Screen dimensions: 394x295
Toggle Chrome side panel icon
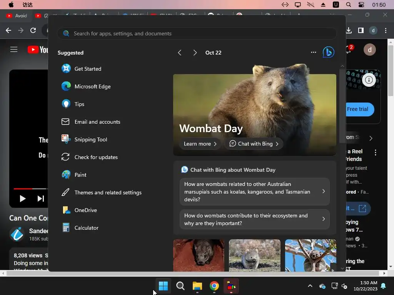click(361, 30)
